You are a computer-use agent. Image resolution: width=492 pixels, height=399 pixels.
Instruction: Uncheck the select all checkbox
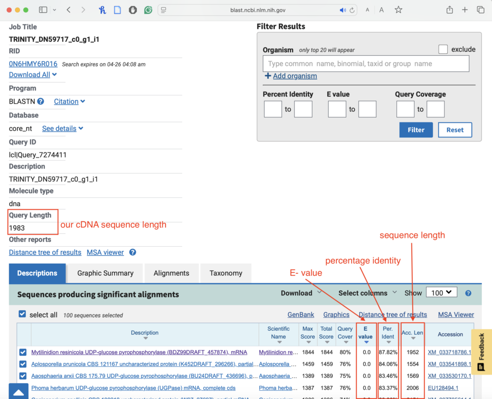(x=22, y=314)
